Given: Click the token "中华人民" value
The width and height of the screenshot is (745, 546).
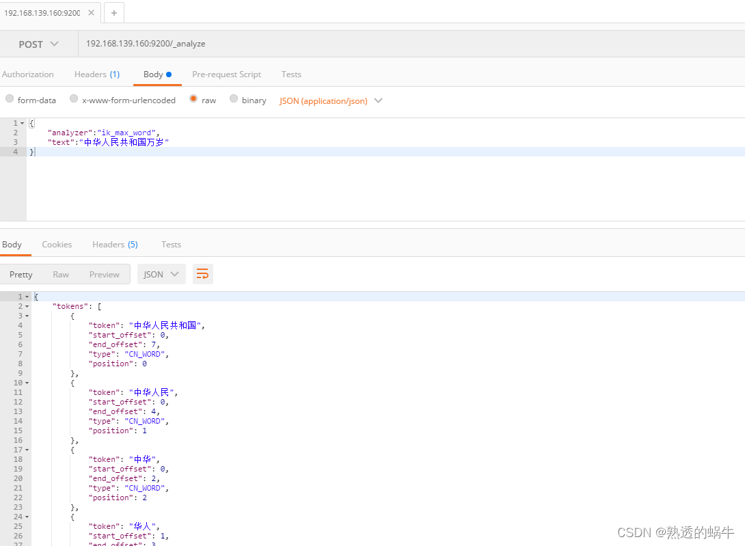Looking at the screenshot, I should (151, 392).
